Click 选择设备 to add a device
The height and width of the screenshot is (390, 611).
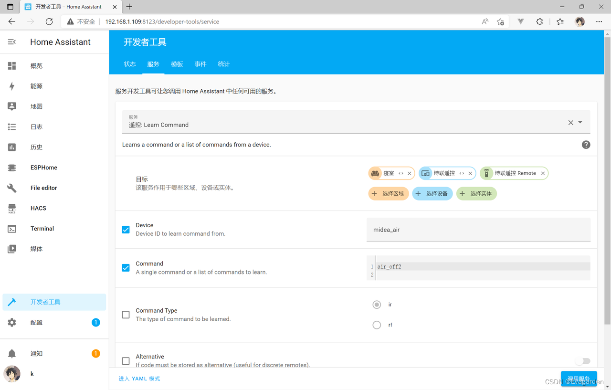(x=432, y=193)
